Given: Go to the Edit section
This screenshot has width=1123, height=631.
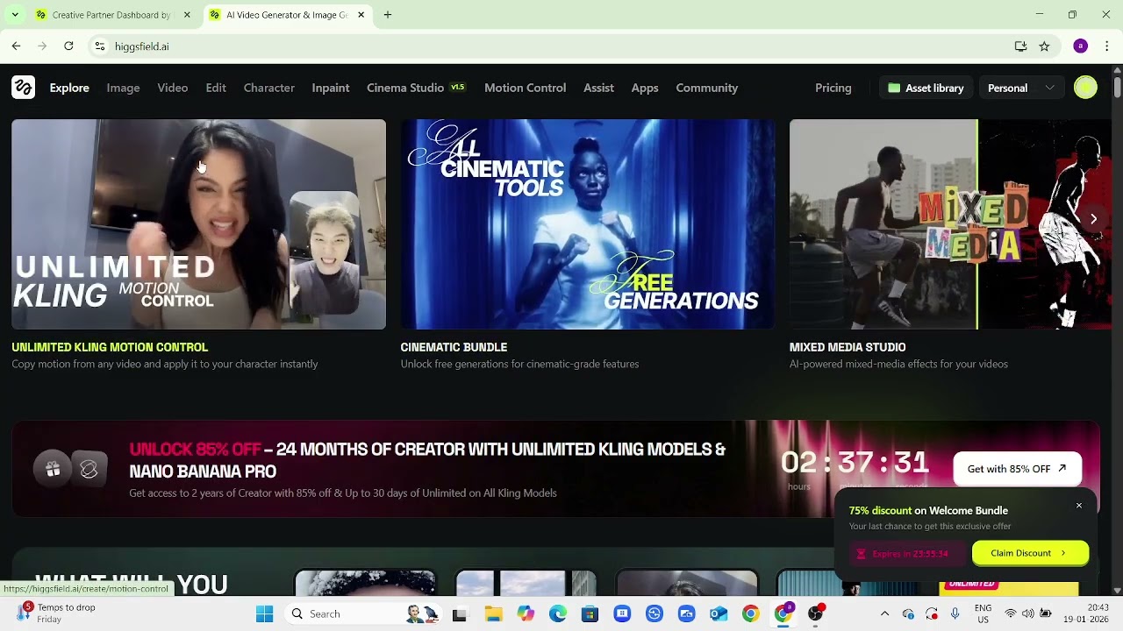Looking at the screenshot, I should click(x=216, y=88).
